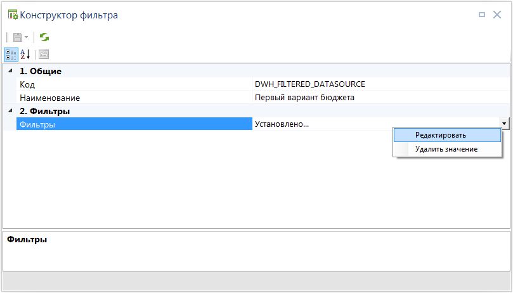Maximize the filter constructor window

(x=482, y=15)
